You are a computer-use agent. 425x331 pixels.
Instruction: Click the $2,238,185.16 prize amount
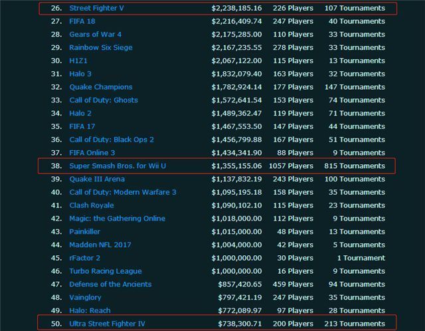236,8
